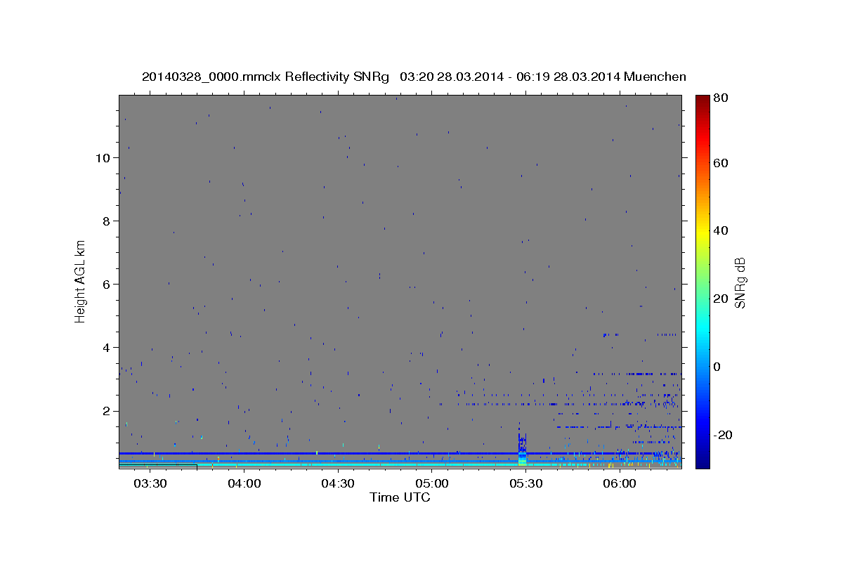The width and height of the screenshot is (843, 562).
Task: Click the 06:00 time tick label
Action: pos(619,483)
